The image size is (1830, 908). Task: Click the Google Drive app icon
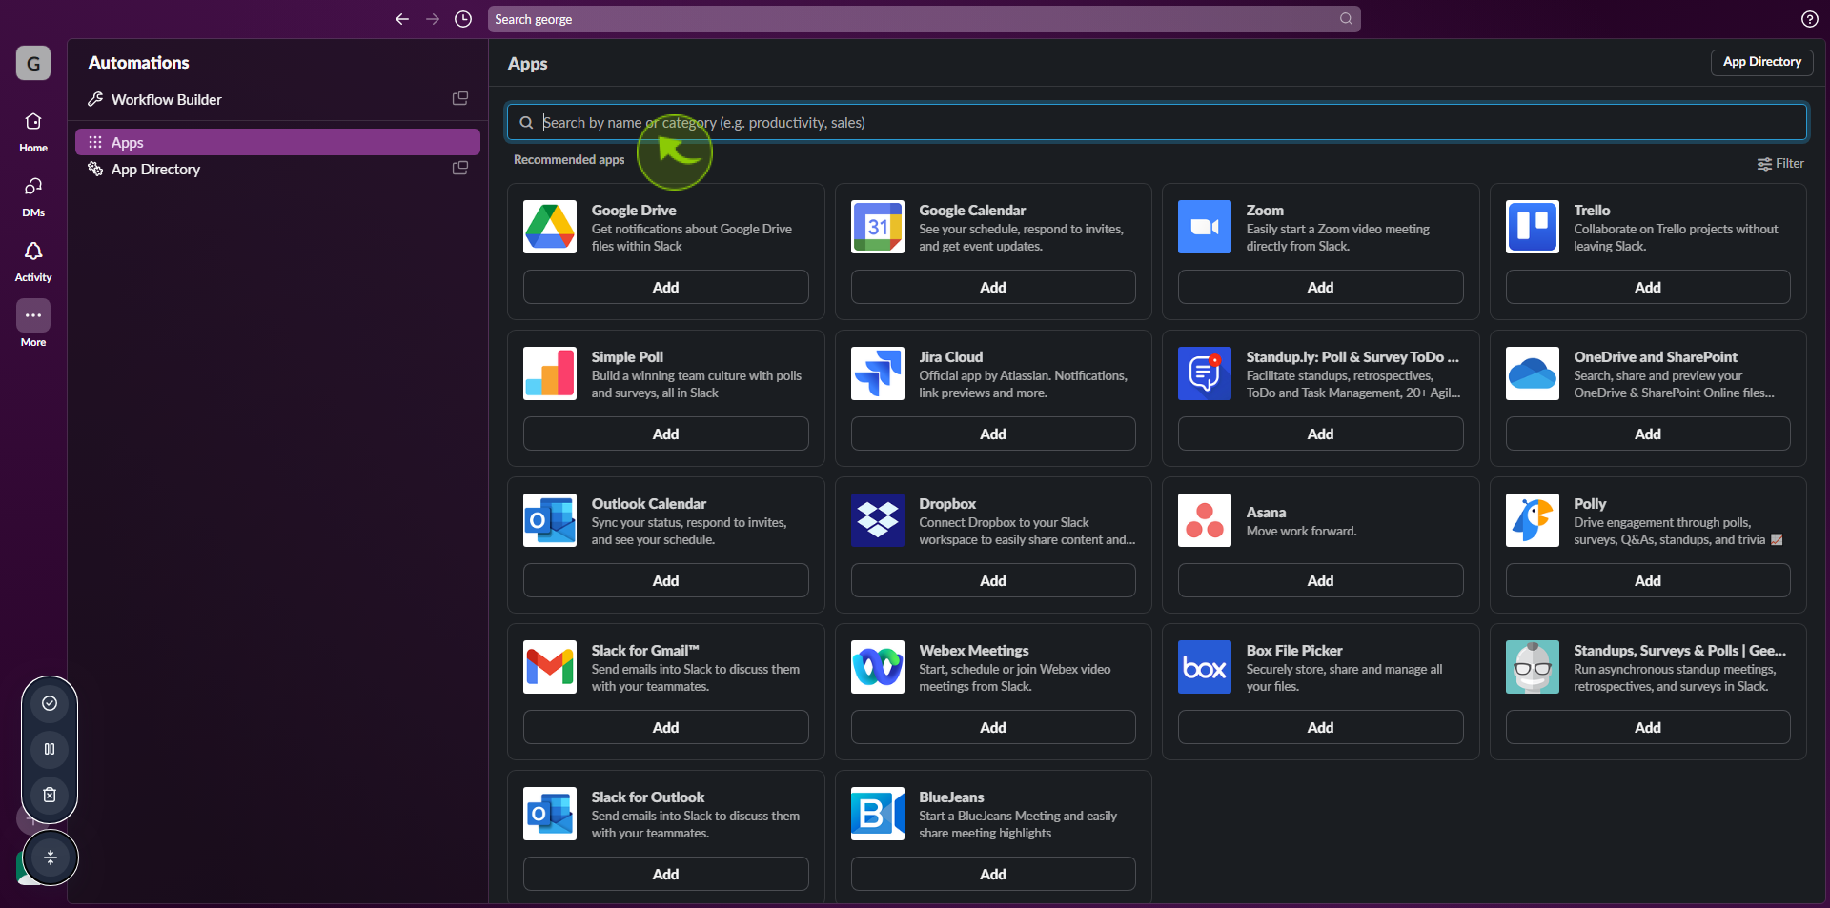[x=550, y=227]
